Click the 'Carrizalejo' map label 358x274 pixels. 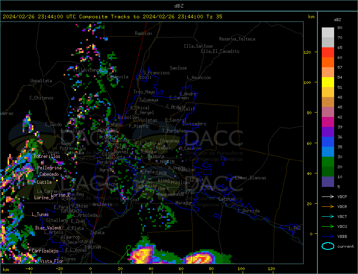[x=45, y=251]
